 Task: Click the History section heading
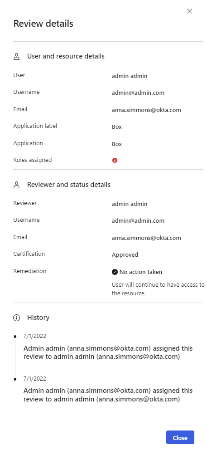click(x=38, y=318)
